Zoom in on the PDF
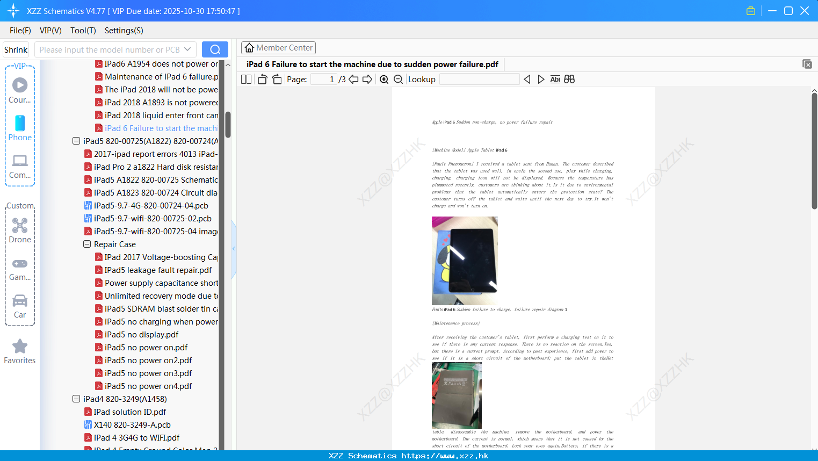The height and width of the screenshot is (461, 818). [384, 80]
